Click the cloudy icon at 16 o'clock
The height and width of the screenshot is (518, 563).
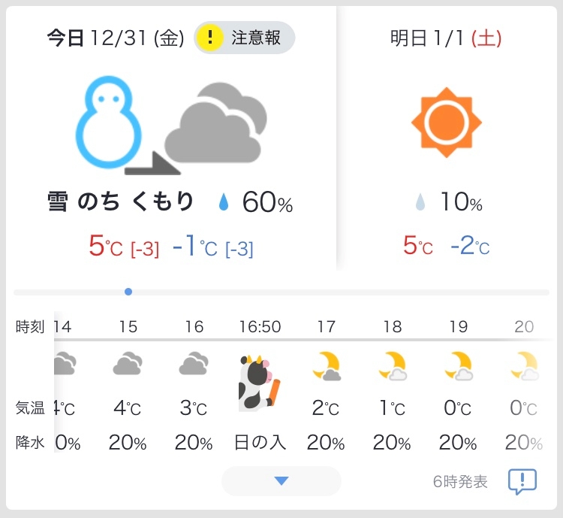pyautogui.click(x=194, y=363)
